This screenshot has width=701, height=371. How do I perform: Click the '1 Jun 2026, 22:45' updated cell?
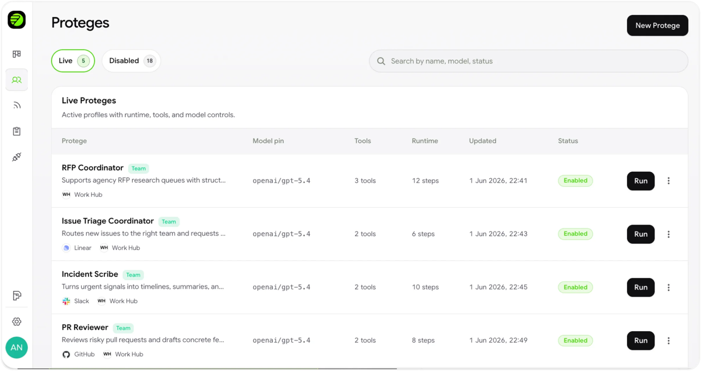click(498, 287)
